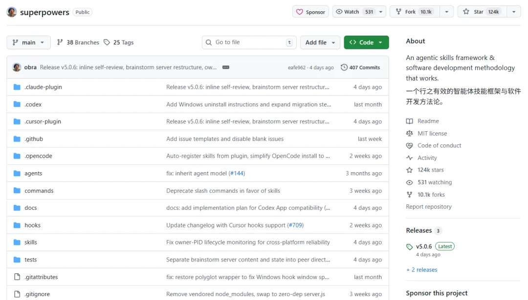The height and width of the screenshot is (300, 528).
Task: Open the .gitignore file
Action: pyautogui.click(x=37, y=294)
